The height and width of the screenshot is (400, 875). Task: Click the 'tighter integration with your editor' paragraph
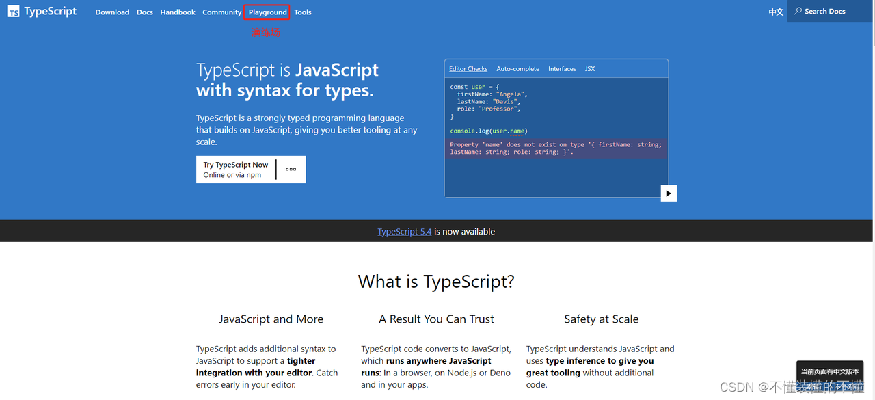click(x=267, y=366)
